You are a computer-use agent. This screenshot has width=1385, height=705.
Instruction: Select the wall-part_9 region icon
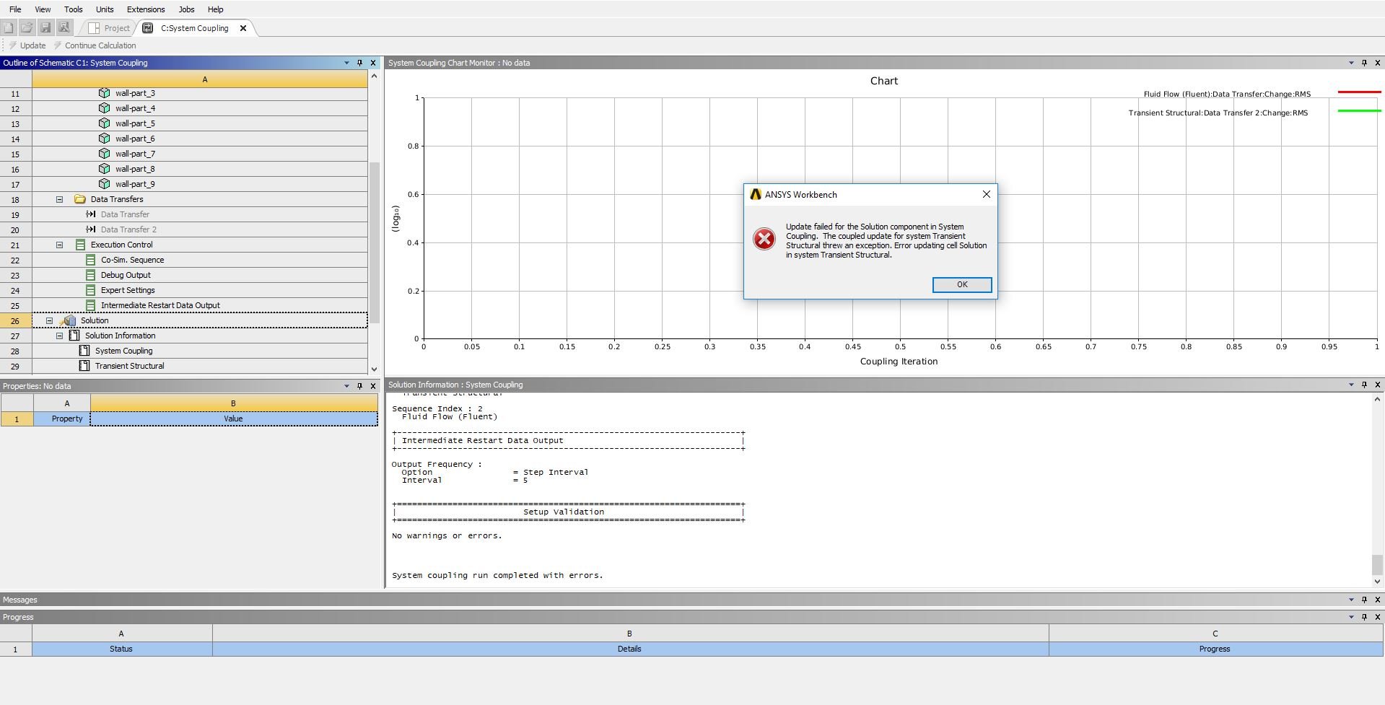(104, 184)
